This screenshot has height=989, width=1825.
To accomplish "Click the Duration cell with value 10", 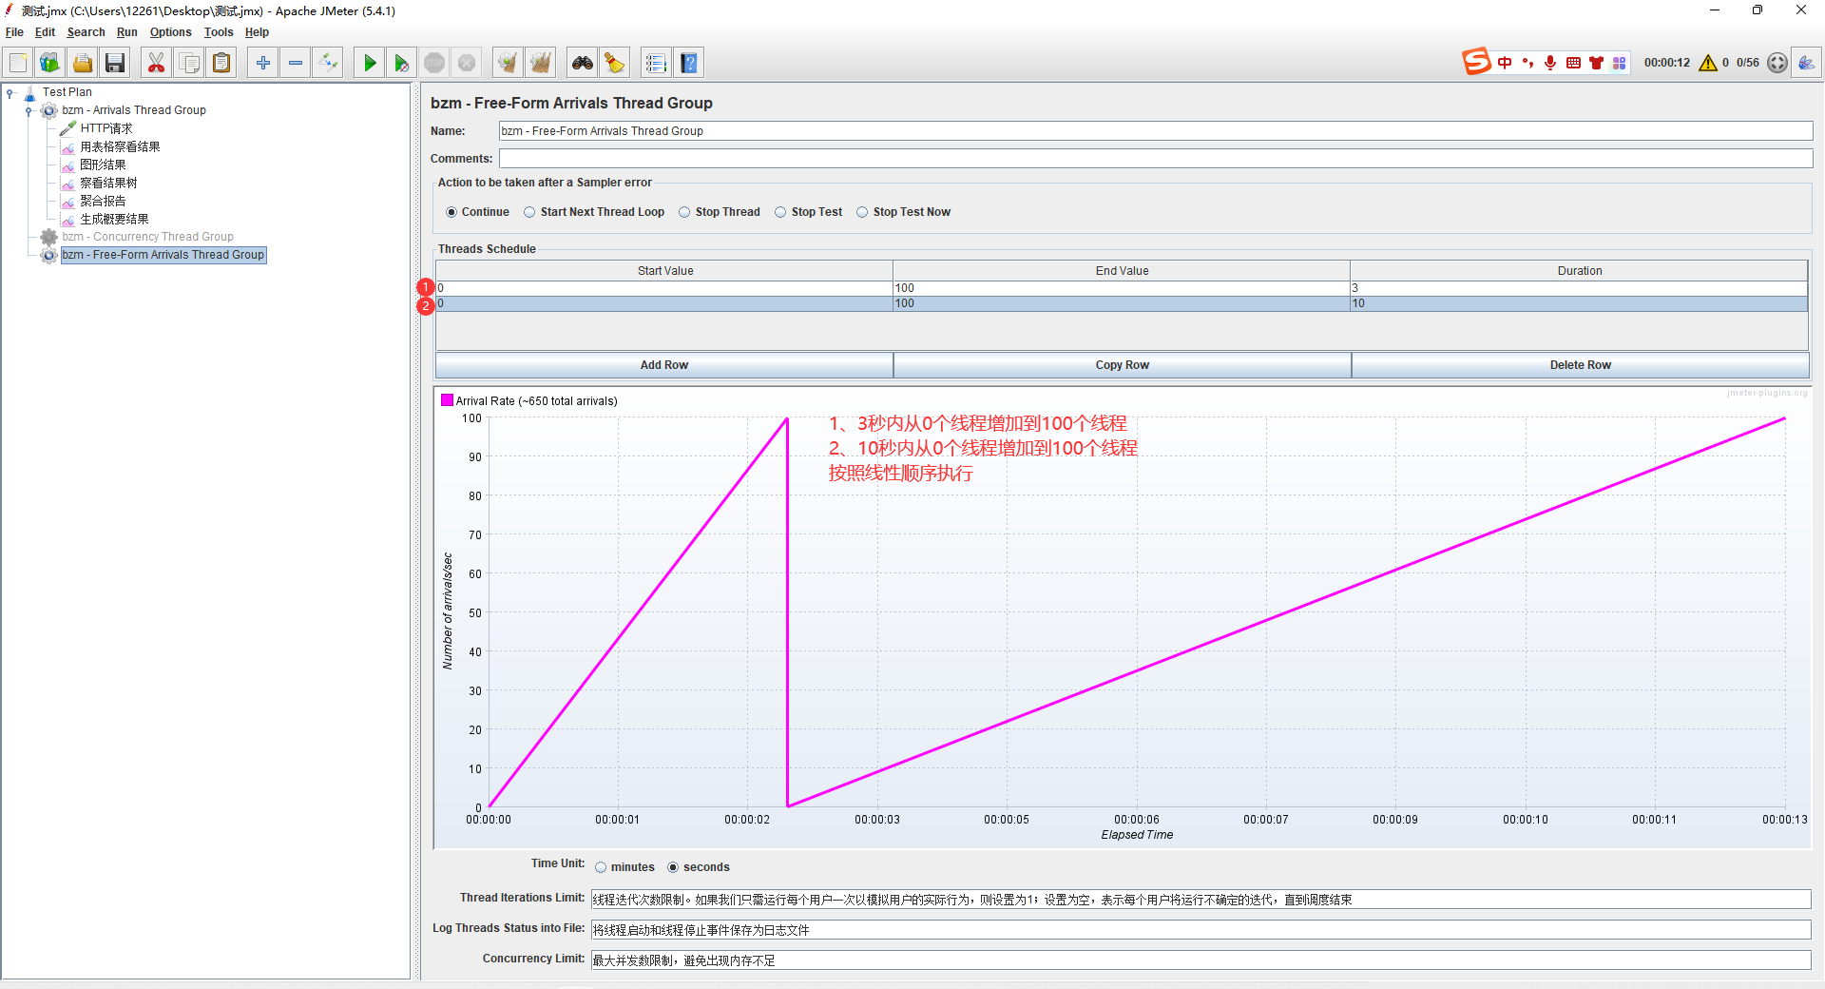I will (1579, 303).
